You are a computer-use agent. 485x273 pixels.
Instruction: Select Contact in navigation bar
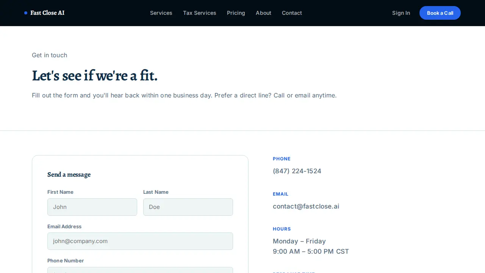(x=292, y=13)
